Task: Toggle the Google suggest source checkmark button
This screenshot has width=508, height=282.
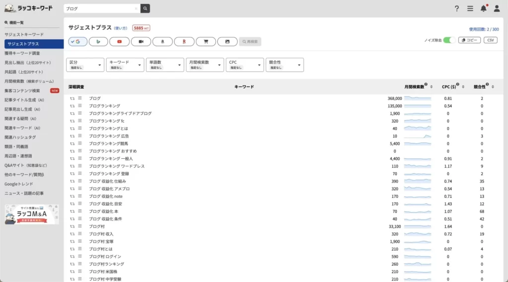Action: tap(77, 42)
